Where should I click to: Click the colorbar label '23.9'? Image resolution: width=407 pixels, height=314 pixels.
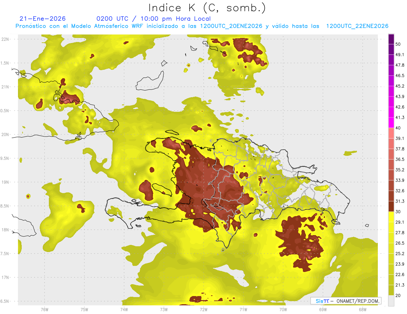[x=400, y=264]
